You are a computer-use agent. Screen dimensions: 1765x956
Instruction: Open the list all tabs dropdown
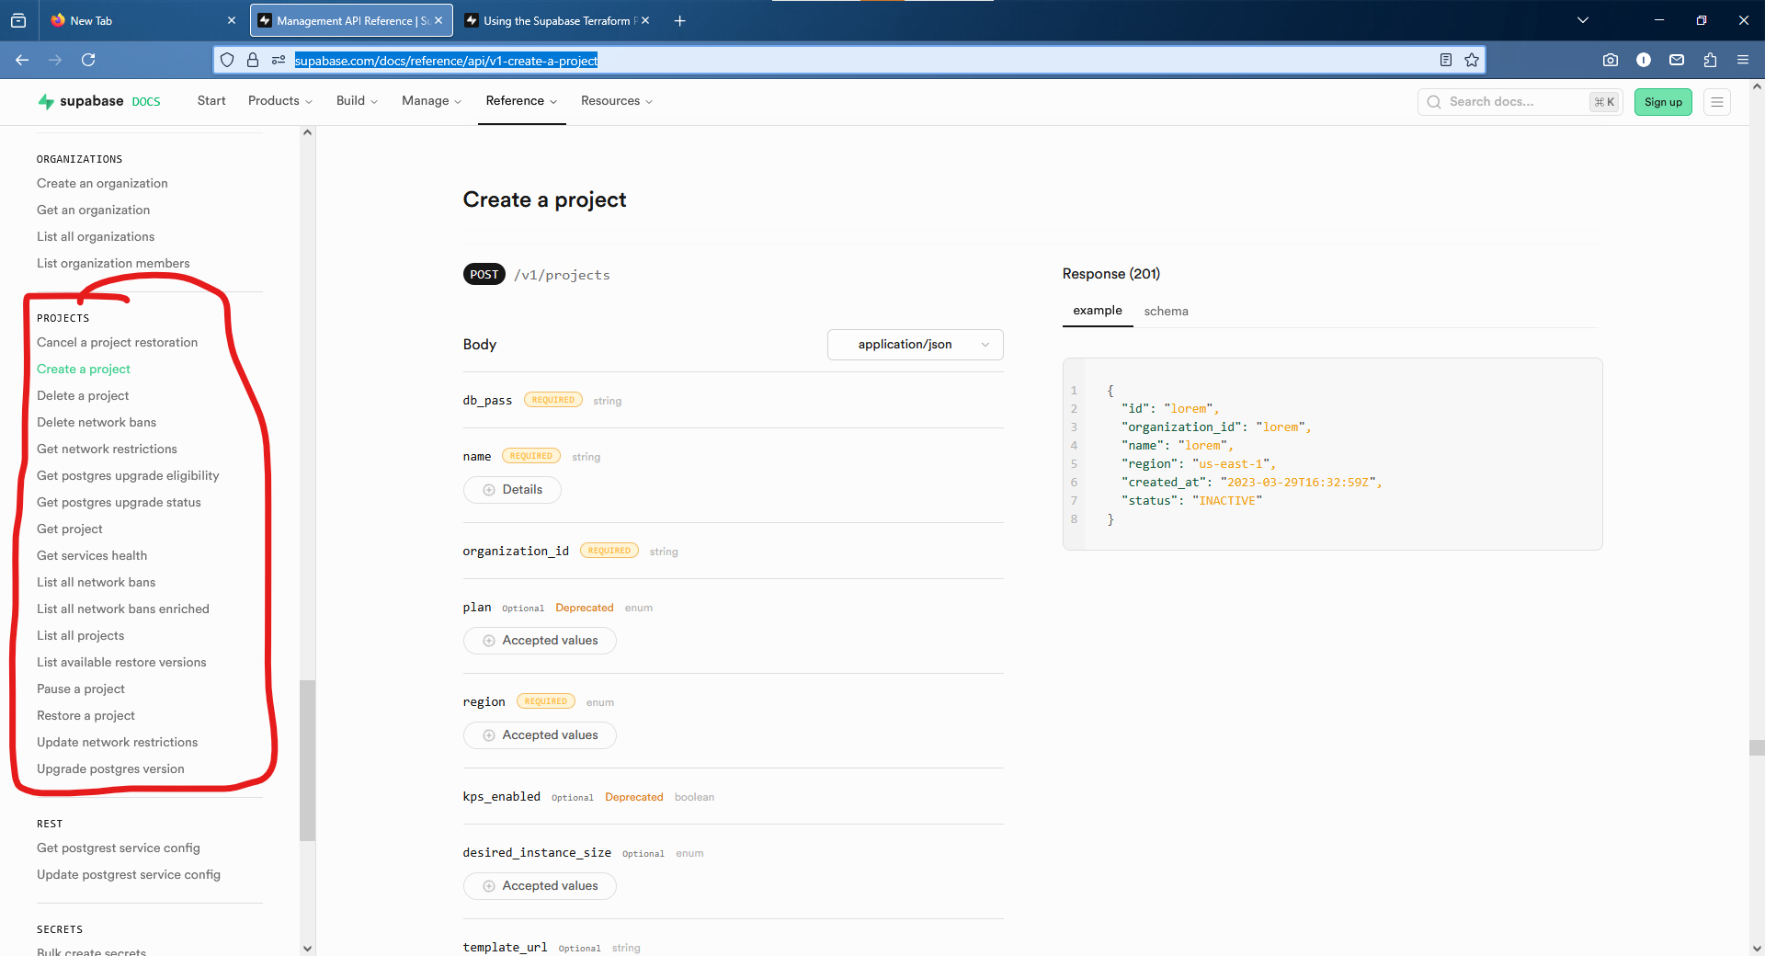point(1583,20)
